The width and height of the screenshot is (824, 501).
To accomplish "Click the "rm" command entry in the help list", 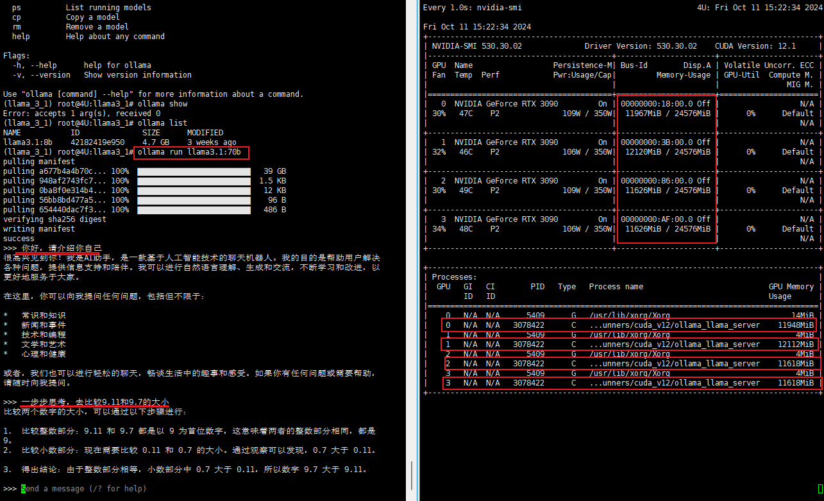I will click(x=17, y=27).
